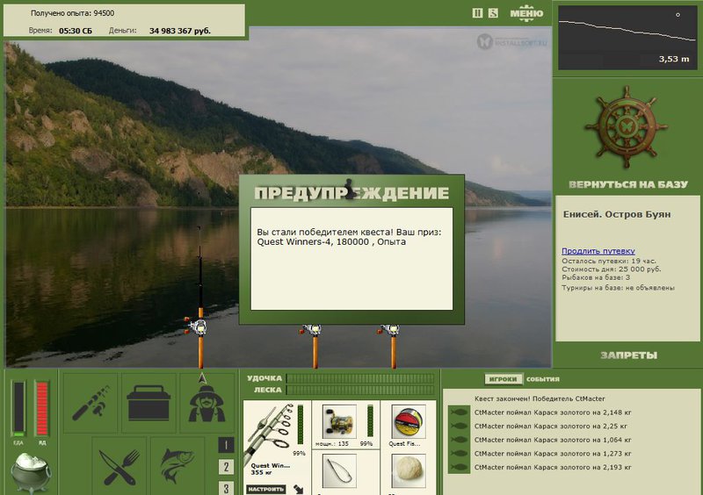The width and height of the screenshot is (703, 495).
Task: Open the fishing rod setup icon
Action: click(x=91, y=403)
